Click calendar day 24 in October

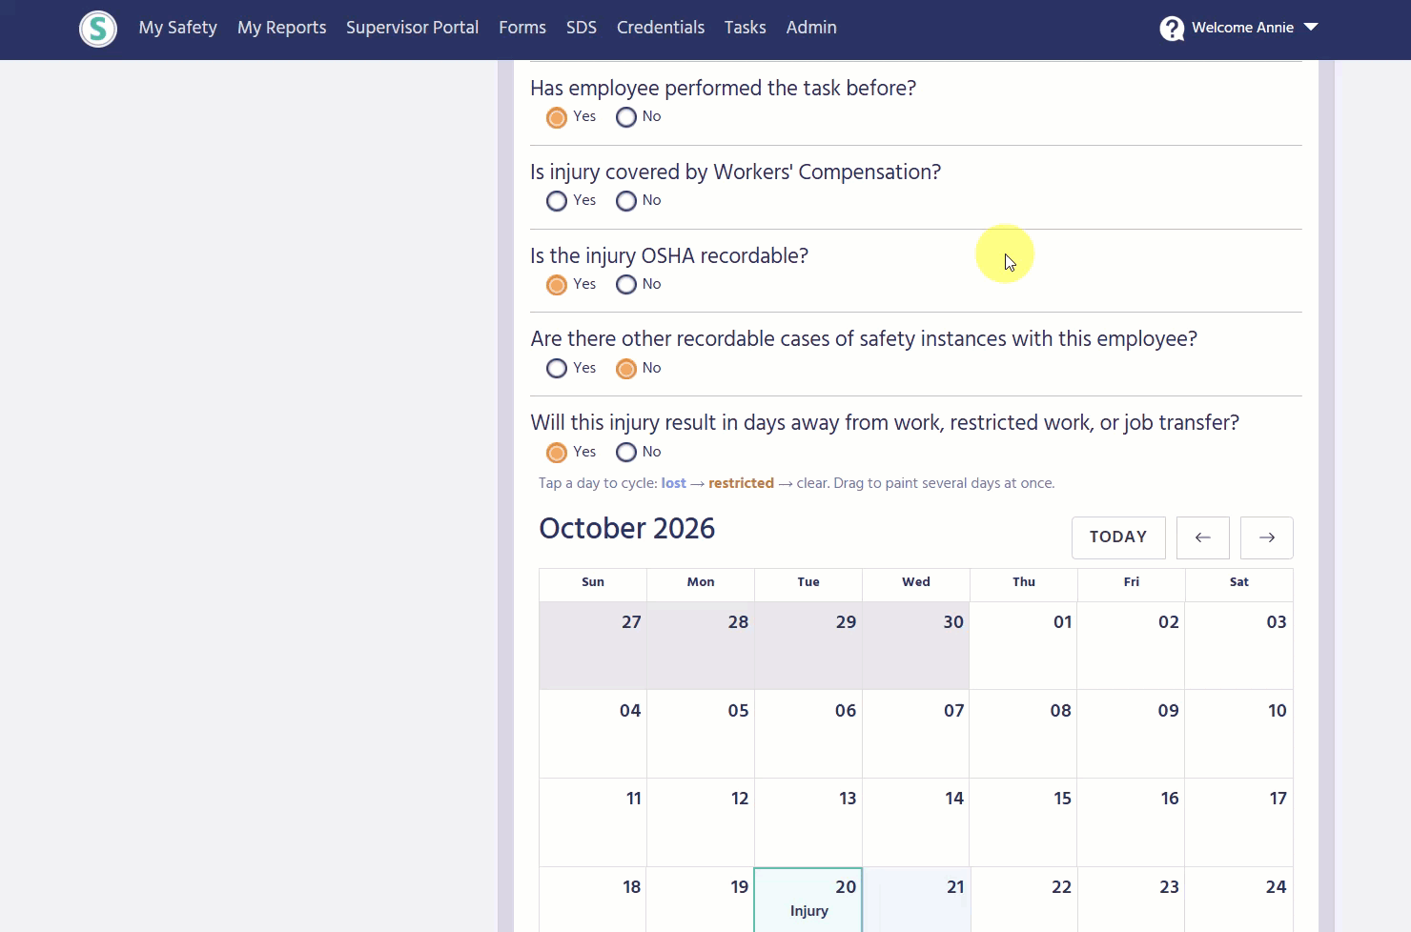[x=1239, y=900]
